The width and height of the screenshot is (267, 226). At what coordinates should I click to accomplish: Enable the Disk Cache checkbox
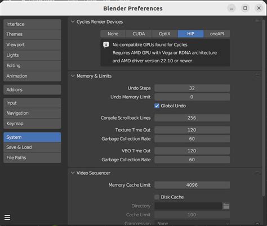pyautogui.click(x=157, y=197)
